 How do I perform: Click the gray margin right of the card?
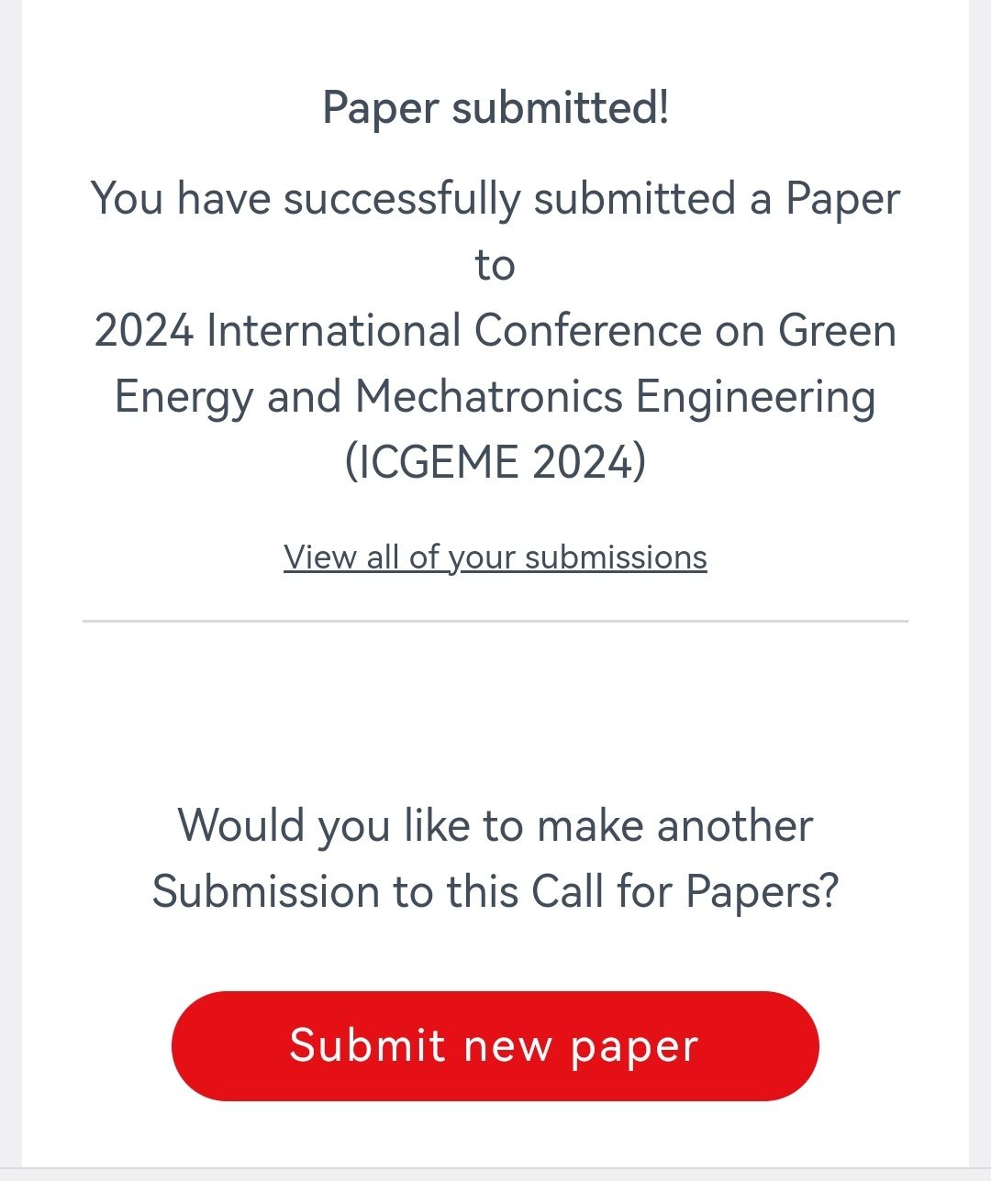[x=980, y=587]
